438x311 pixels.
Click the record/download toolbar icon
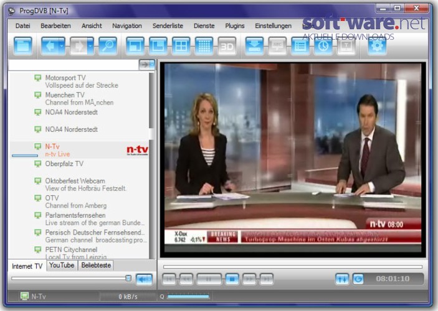(254, 46)
